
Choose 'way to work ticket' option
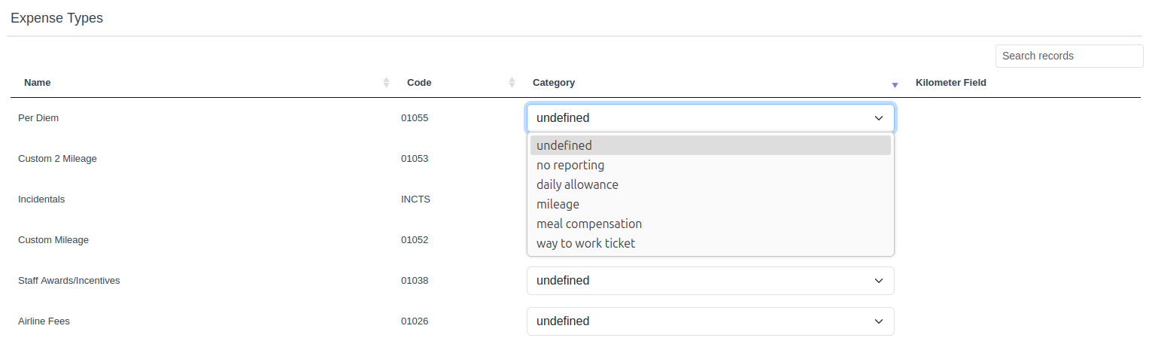585,243
